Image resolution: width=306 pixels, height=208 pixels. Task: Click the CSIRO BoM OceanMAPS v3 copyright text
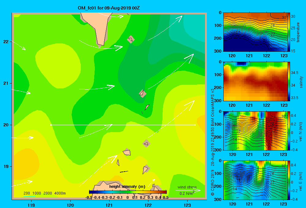[213, 142]
